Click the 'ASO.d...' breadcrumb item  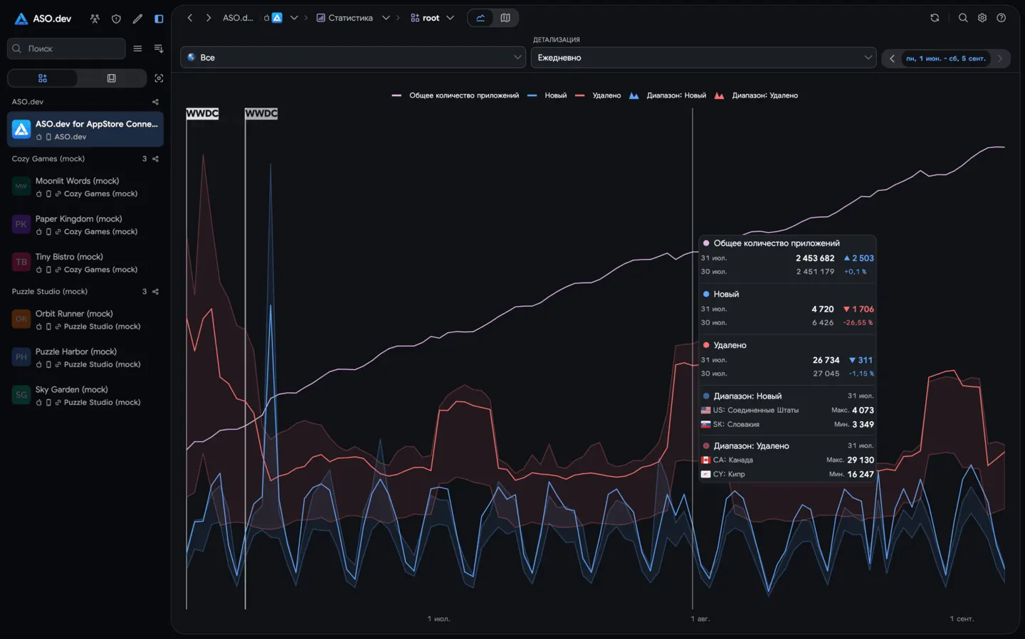[238, 18]
